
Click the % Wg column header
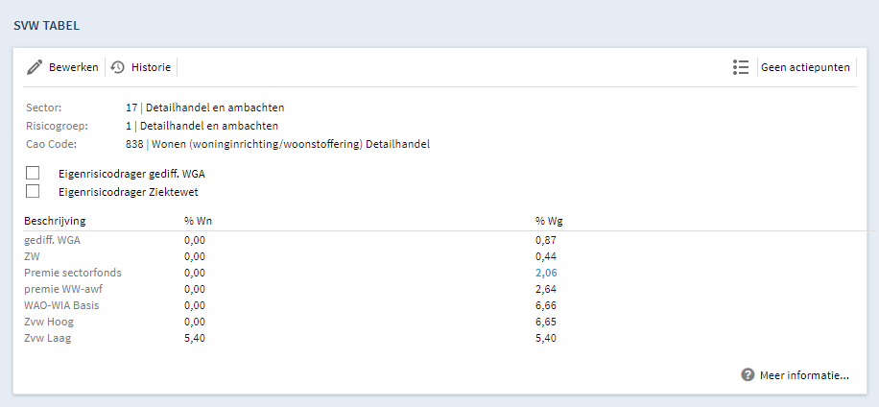coord(549,221)
